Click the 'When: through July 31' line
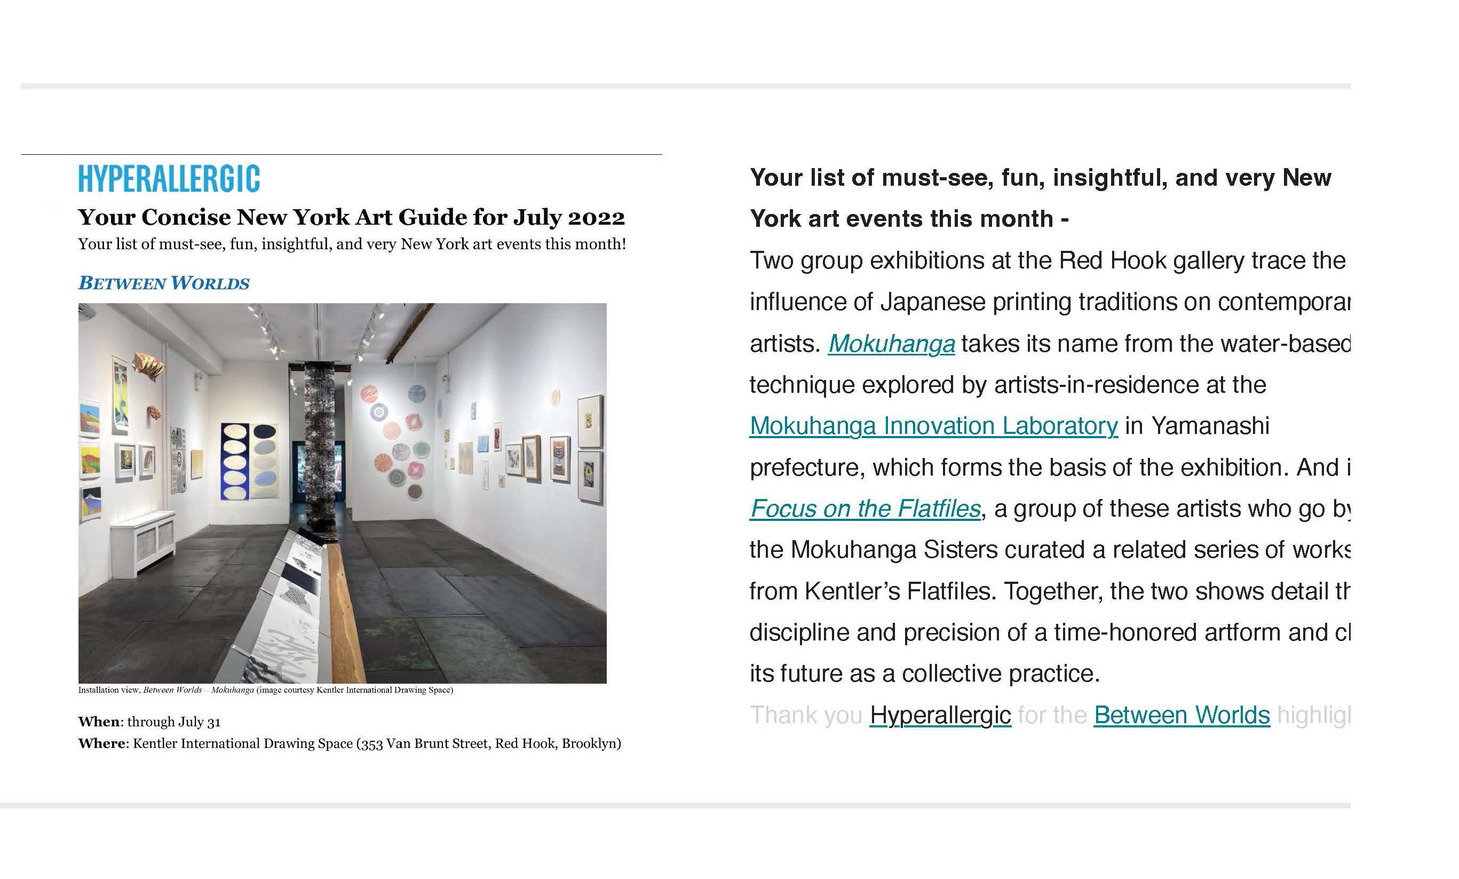The image size is (1459, 879). tap(149, 722)
